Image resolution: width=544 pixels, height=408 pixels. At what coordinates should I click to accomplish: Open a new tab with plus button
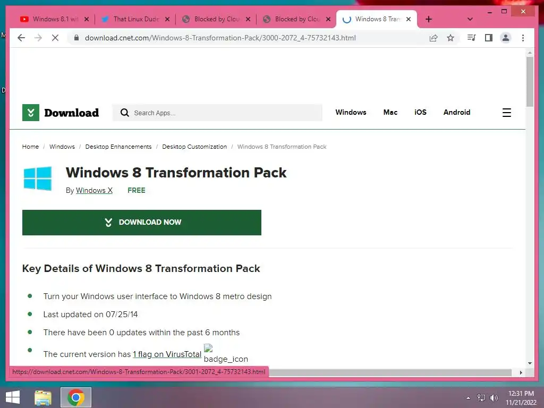[429, 19]
